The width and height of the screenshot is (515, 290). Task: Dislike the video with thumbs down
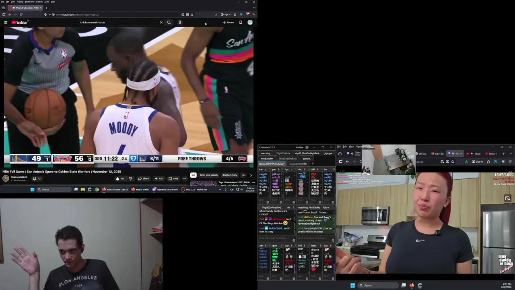(130, 179)
